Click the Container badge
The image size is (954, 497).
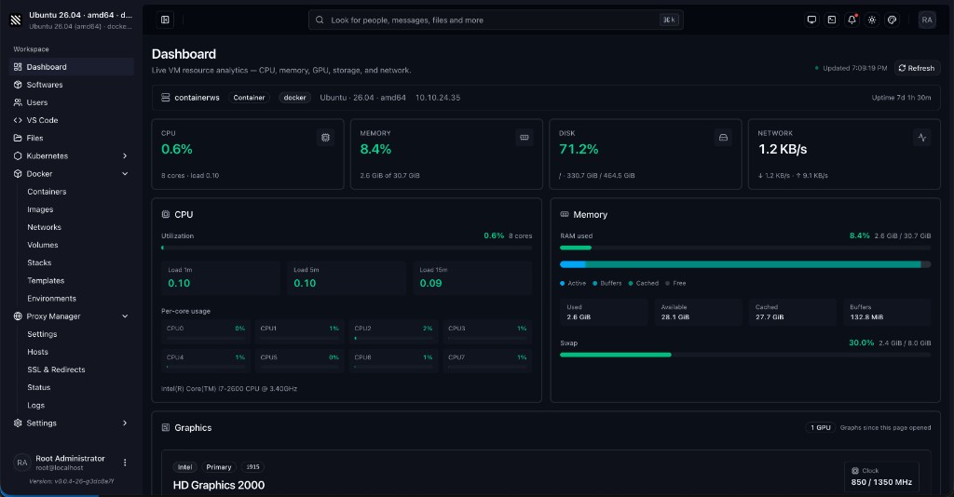coord(249,97)
